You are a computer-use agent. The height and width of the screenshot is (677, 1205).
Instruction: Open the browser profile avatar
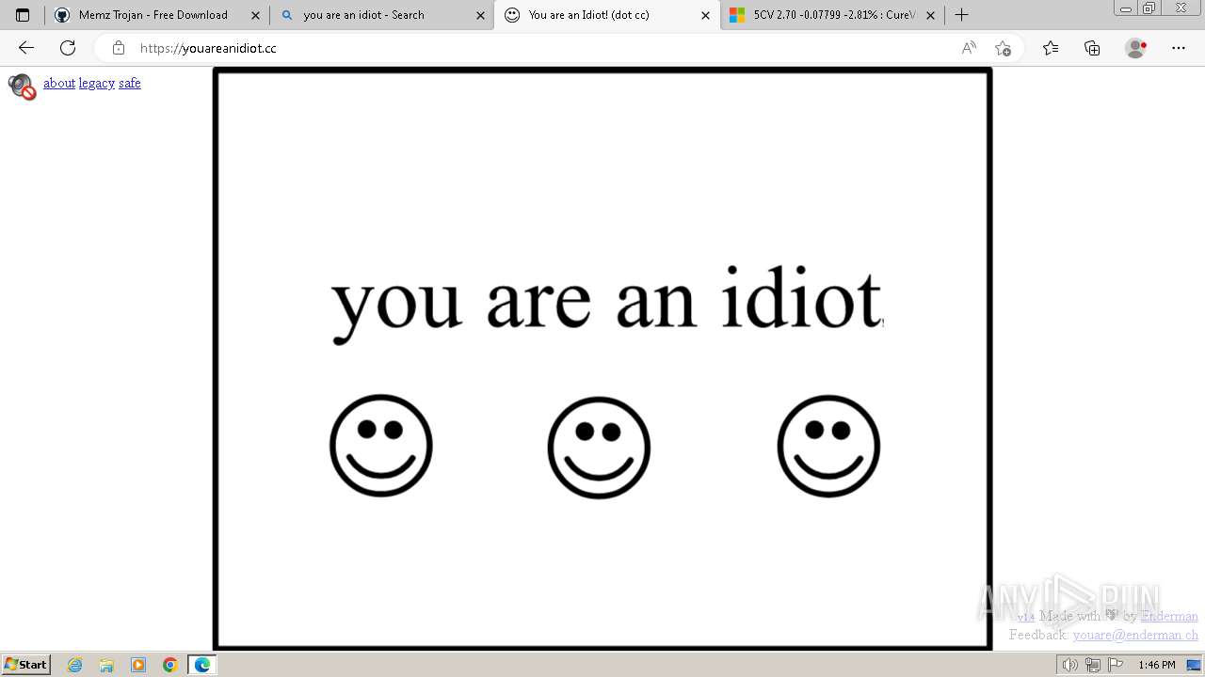[x=1135, y=48]
